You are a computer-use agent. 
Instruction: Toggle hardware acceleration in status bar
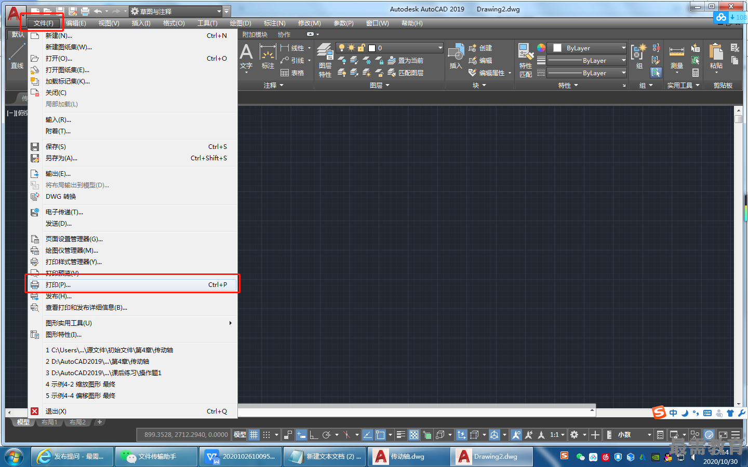[709, 435]
